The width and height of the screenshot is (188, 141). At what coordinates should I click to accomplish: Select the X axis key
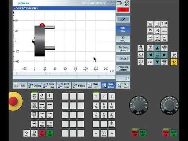click(x=96, y=96)
